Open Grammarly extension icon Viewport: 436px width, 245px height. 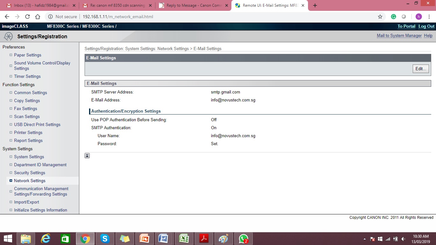(394, 17)
